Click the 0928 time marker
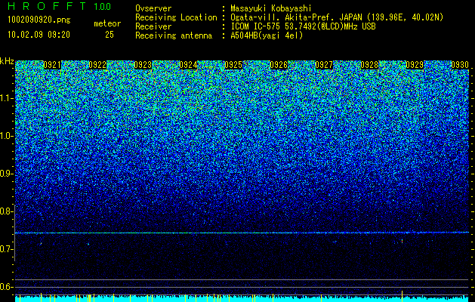The image size is (475, 302). tap(369, 65)
